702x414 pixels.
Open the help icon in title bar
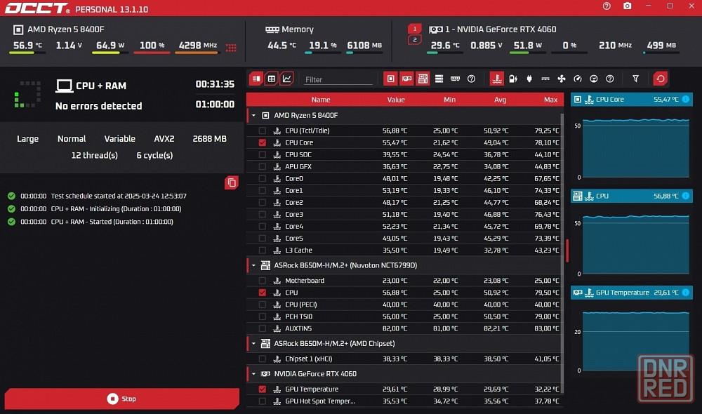(x=607, y=6)
